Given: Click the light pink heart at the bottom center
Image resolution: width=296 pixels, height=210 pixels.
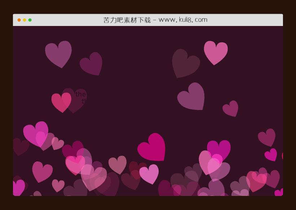Looking at the screenshot, I should coord(149,173).
